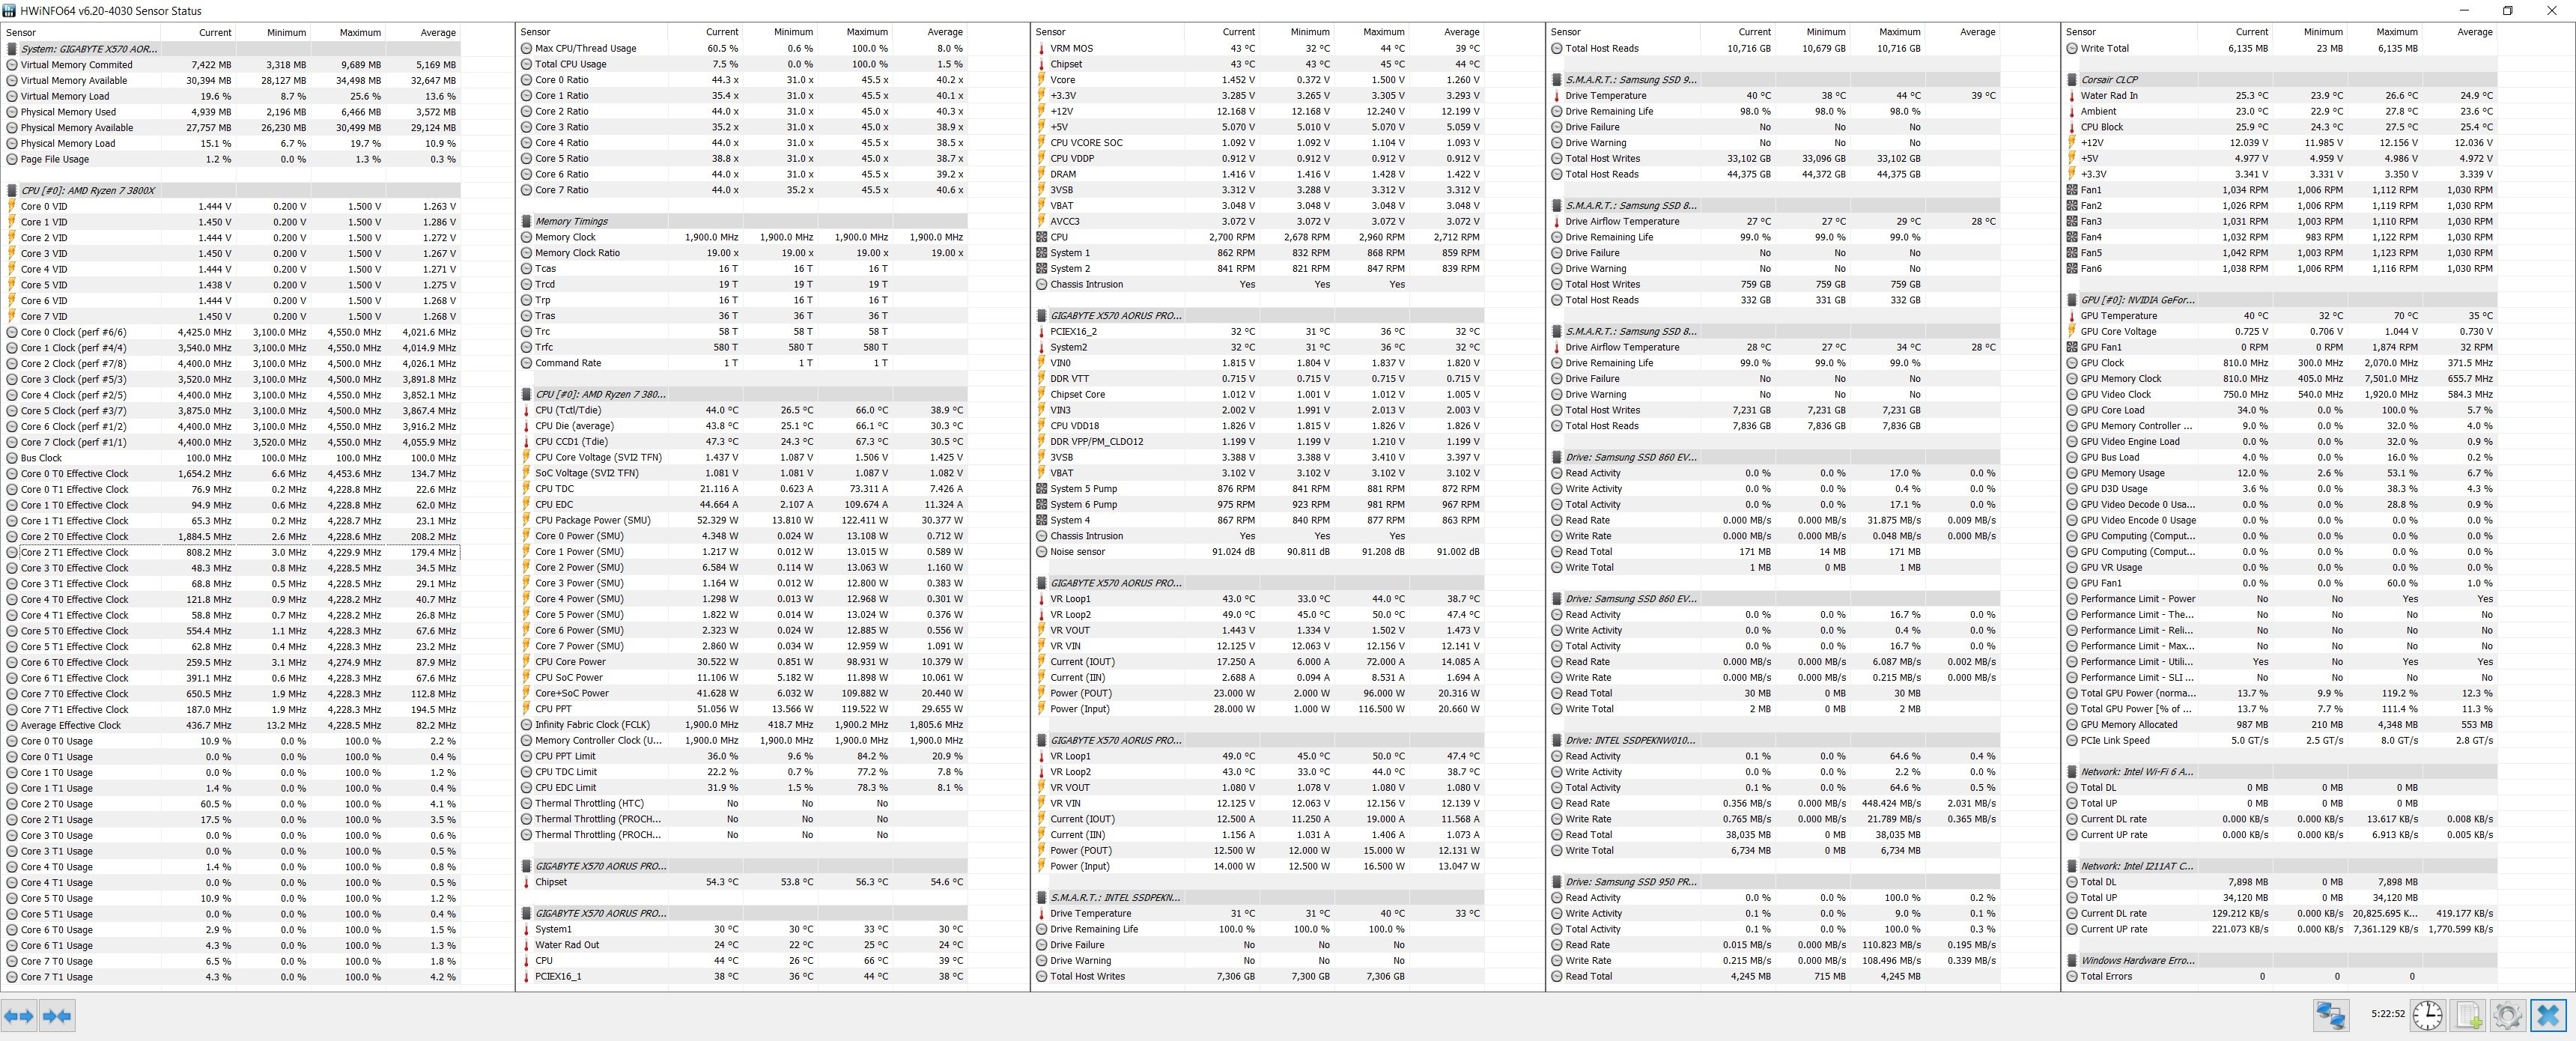2576x1041 pixels.
Task: Click the shrink columns arrows button
Action: tap(57, 1016)
